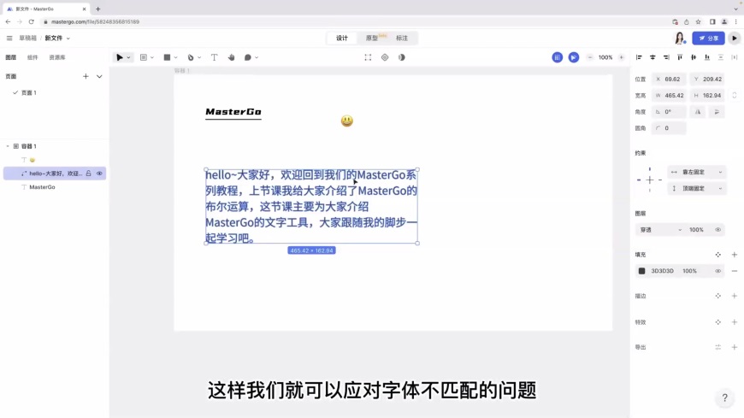This screenshot has height=418, width=744.
Task: Click the blue 分享 share button
Action: pos(708,38)
